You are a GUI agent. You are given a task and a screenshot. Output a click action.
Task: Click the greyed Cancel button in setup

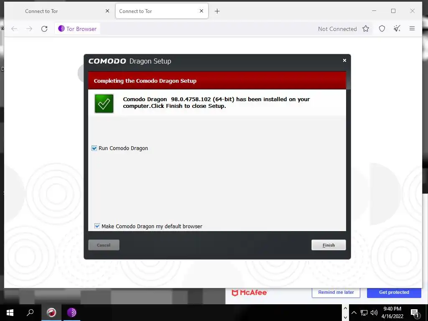click(104, 245)
